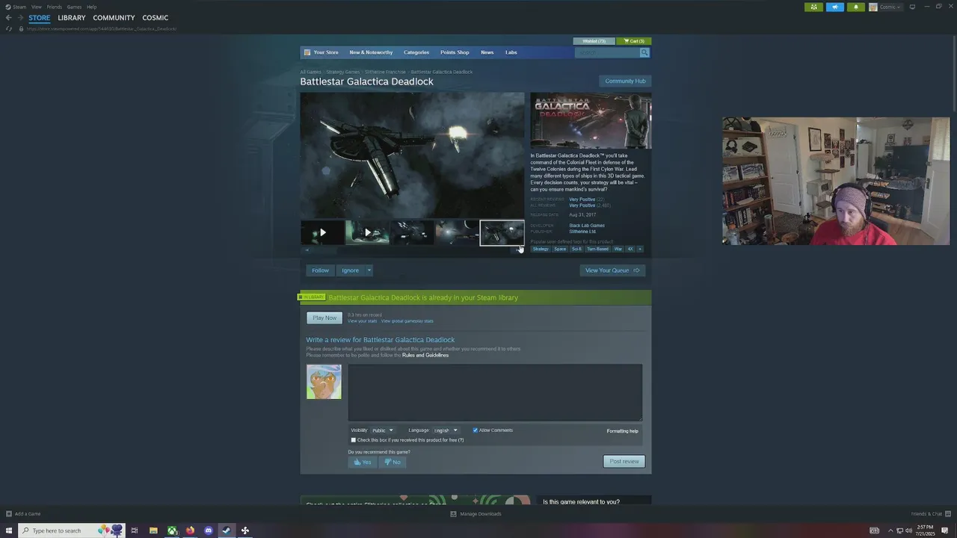Open the Windows Start menu
Screen dimensions: 957x538
coord(9,531)
